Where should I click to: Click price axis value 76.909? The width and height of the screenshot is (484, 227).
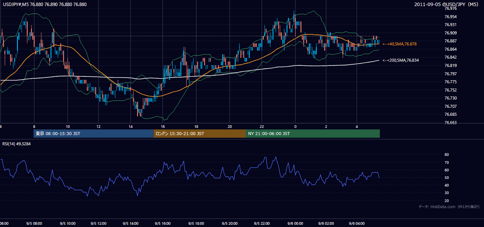click(x=450, y=33)
